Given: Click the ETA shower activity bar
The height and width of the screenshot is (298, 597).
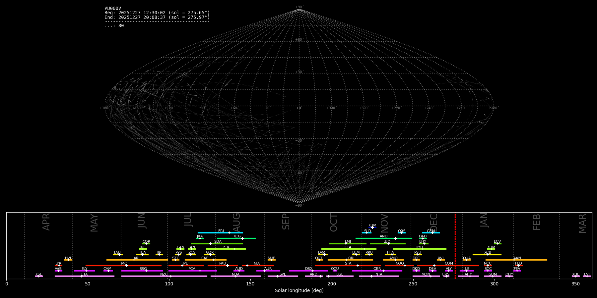Looking at the screenshot, I should [x=85, y=276].
